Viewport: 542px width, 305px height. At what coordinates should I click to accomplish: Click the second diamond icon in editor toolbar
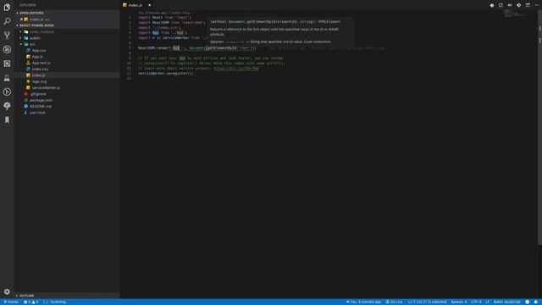(519, 5)
